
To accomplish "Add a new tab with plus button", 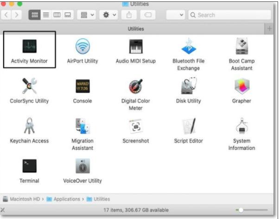I will 269,29.
